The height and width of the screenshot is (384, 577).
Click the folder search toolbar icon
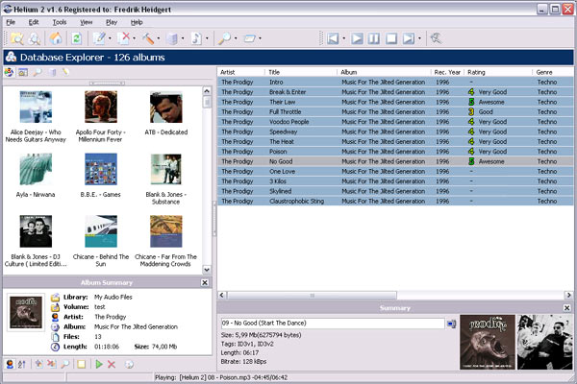[17, 38]
